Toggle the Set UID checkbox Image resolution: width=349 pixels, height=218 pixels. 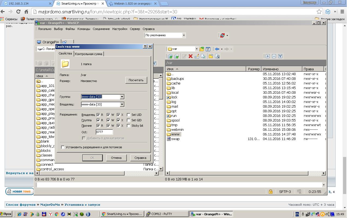(x=129, y=115)
